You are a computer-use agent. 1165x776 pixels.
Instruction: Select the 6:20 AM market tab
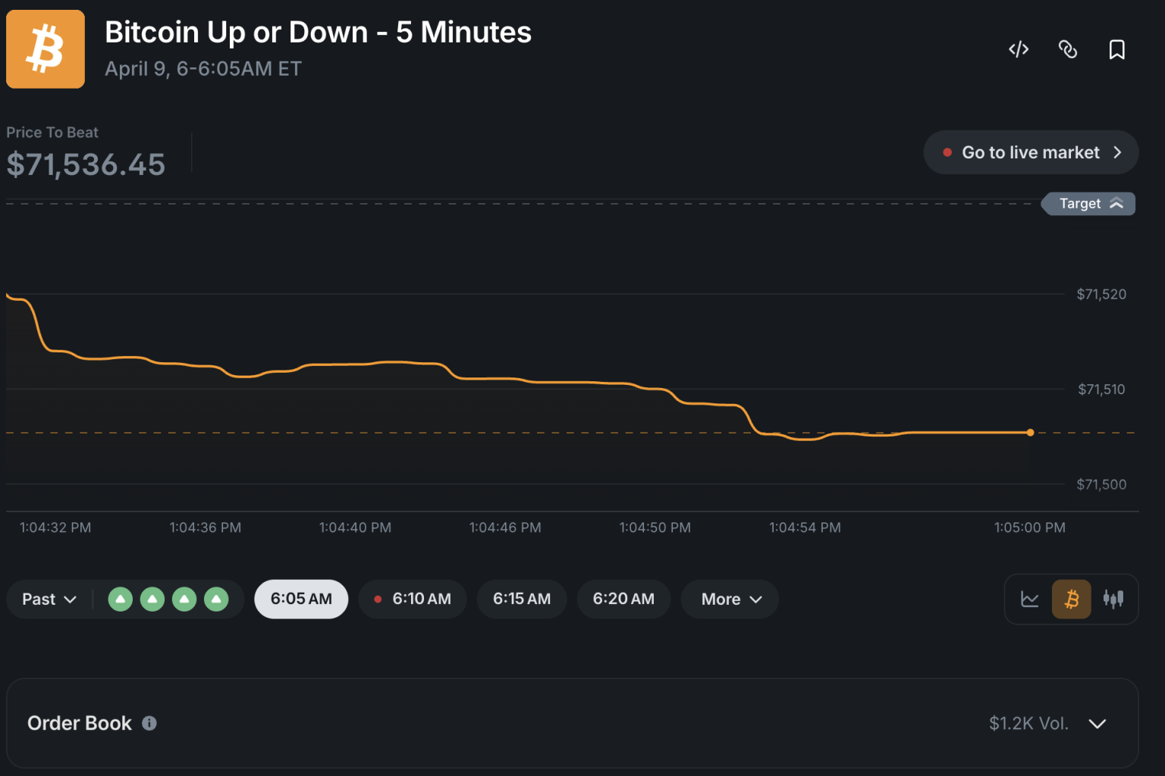(x=623, y=599)
